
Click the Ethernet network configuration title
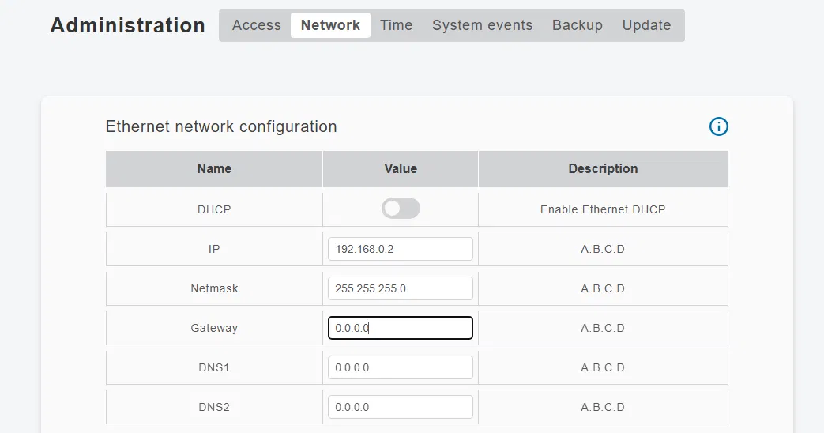click(x=221, y=126)
